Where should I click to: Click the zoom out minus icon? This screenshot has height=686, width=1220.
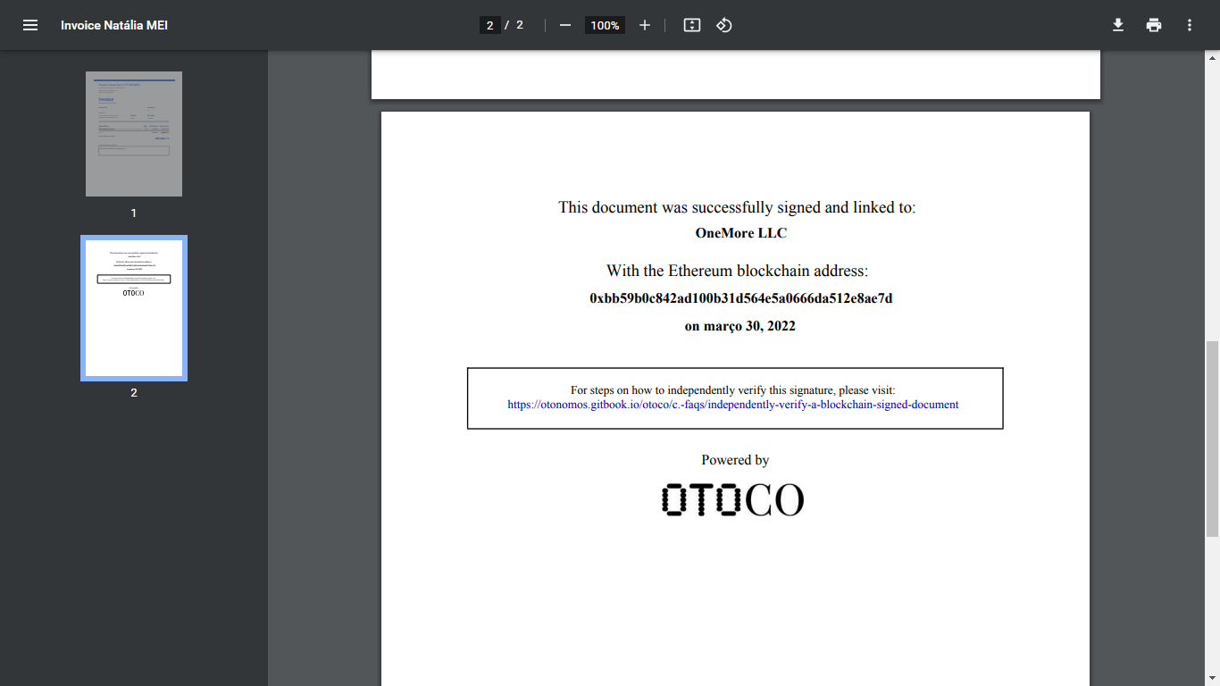(564, 25)
